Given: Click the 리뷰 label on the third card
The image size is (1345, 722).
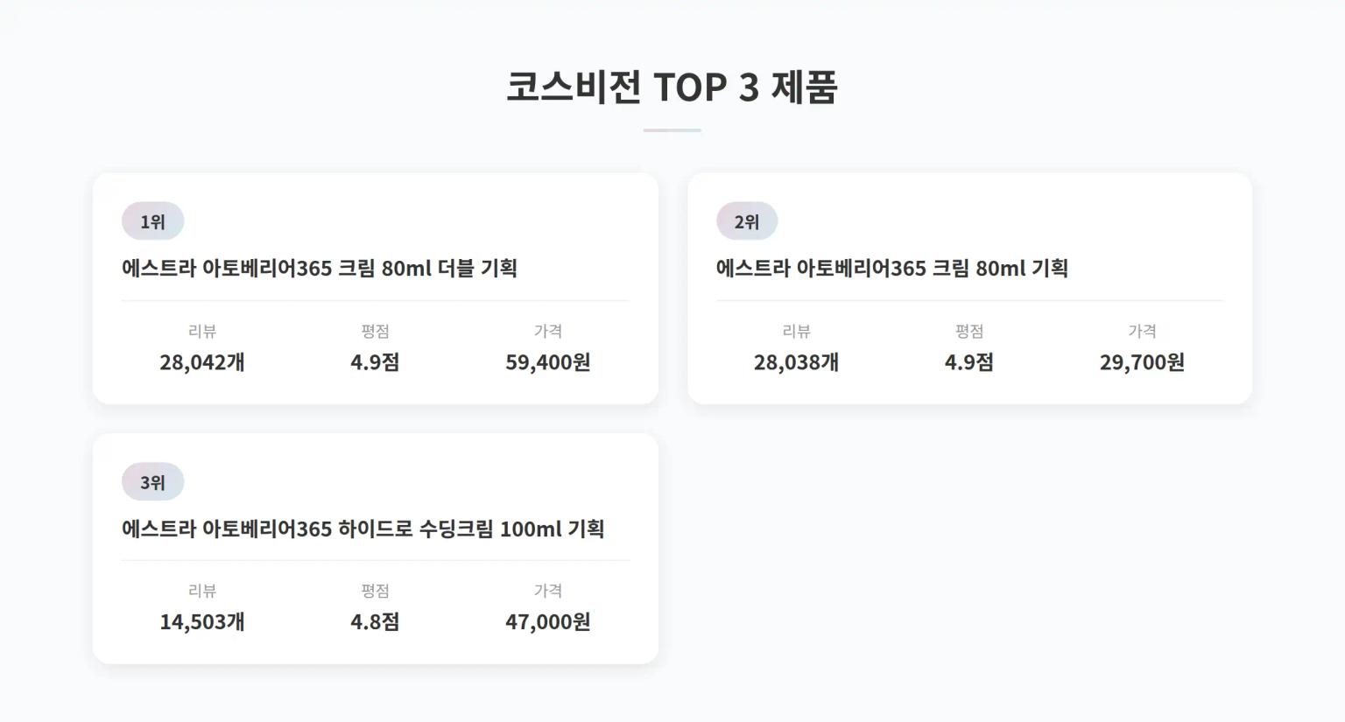Looking at the screenshot, I should tap(201, 590).
